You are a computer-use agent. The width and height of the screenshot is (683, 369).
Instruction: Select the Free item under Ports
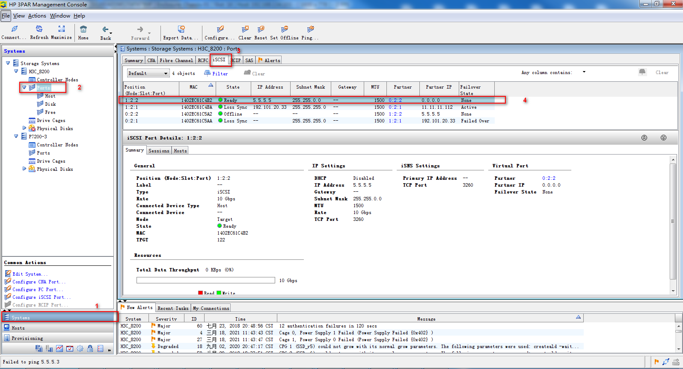point(50,112)
